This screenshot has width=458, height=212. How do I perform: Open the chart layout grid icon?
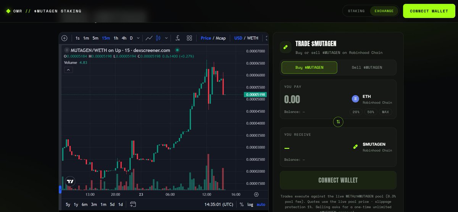coord(189,38)
